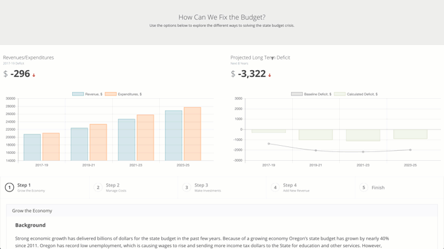Click the 2019-21 baseline deficit line point
The width and height of the screenshot is (444, 249).
(x=315, y=150)
